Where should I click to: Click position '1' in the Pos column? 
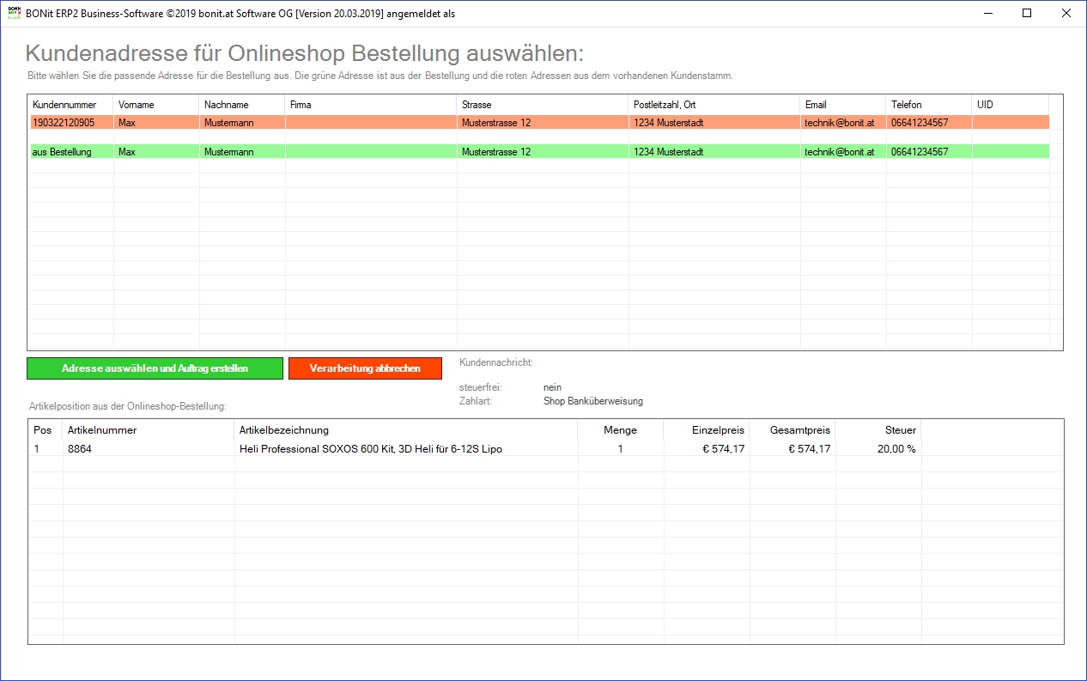36,449
